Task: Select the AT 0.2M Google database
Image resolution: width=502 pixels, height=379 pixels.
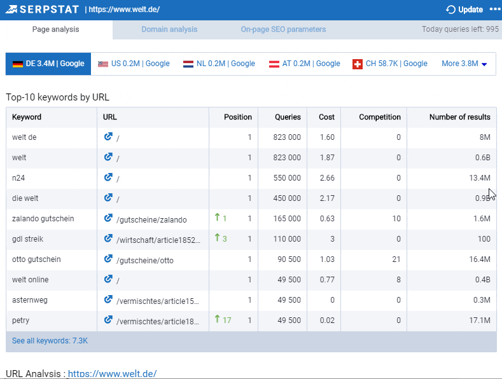Action: (x=305, y=64)
